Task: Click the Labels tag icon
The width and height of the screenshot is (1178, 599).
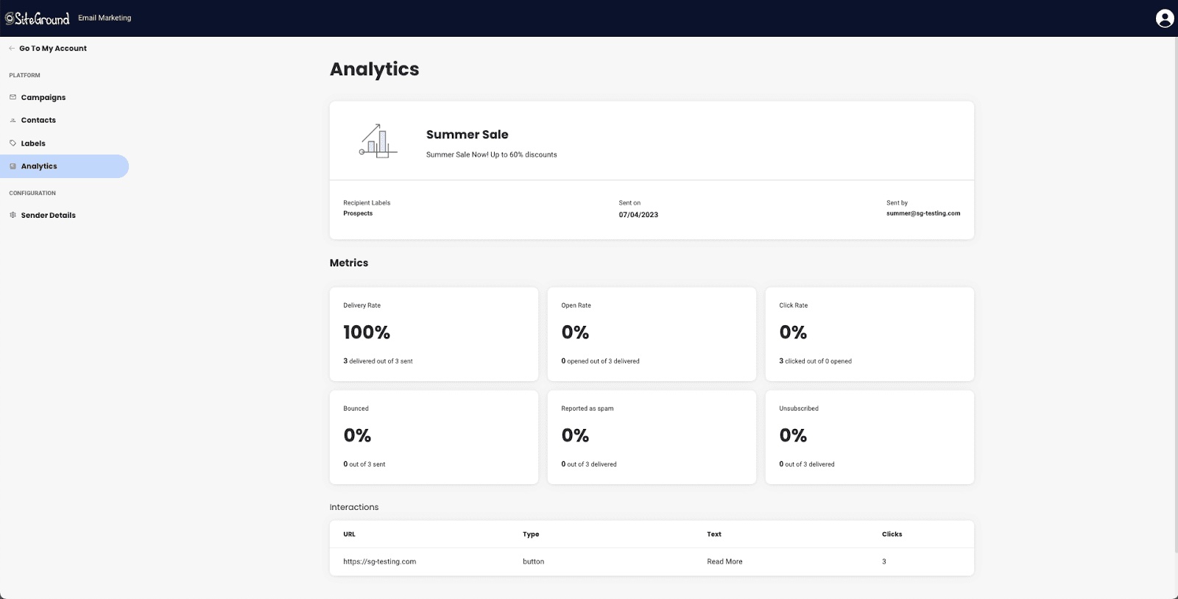Action: click(13, 143)
